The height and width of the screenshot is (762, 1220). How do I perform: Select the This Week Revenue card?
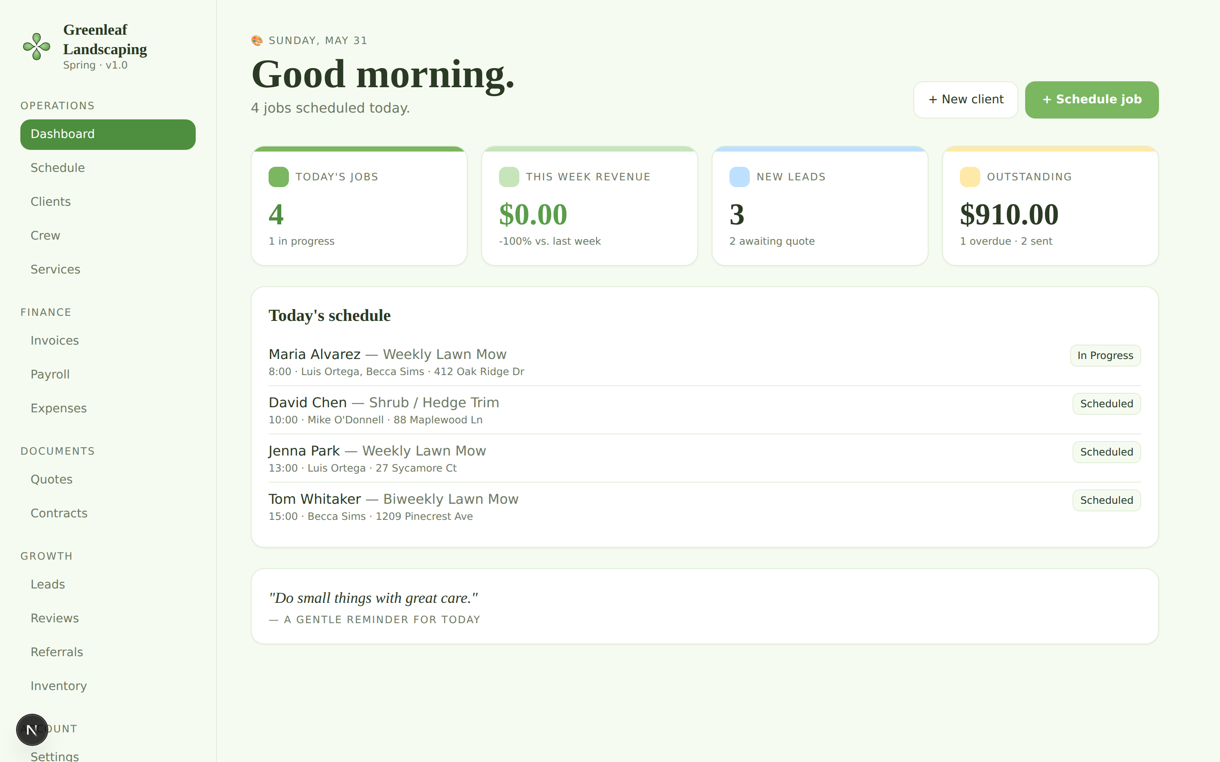pyautogui.click(x=589, y=206)
